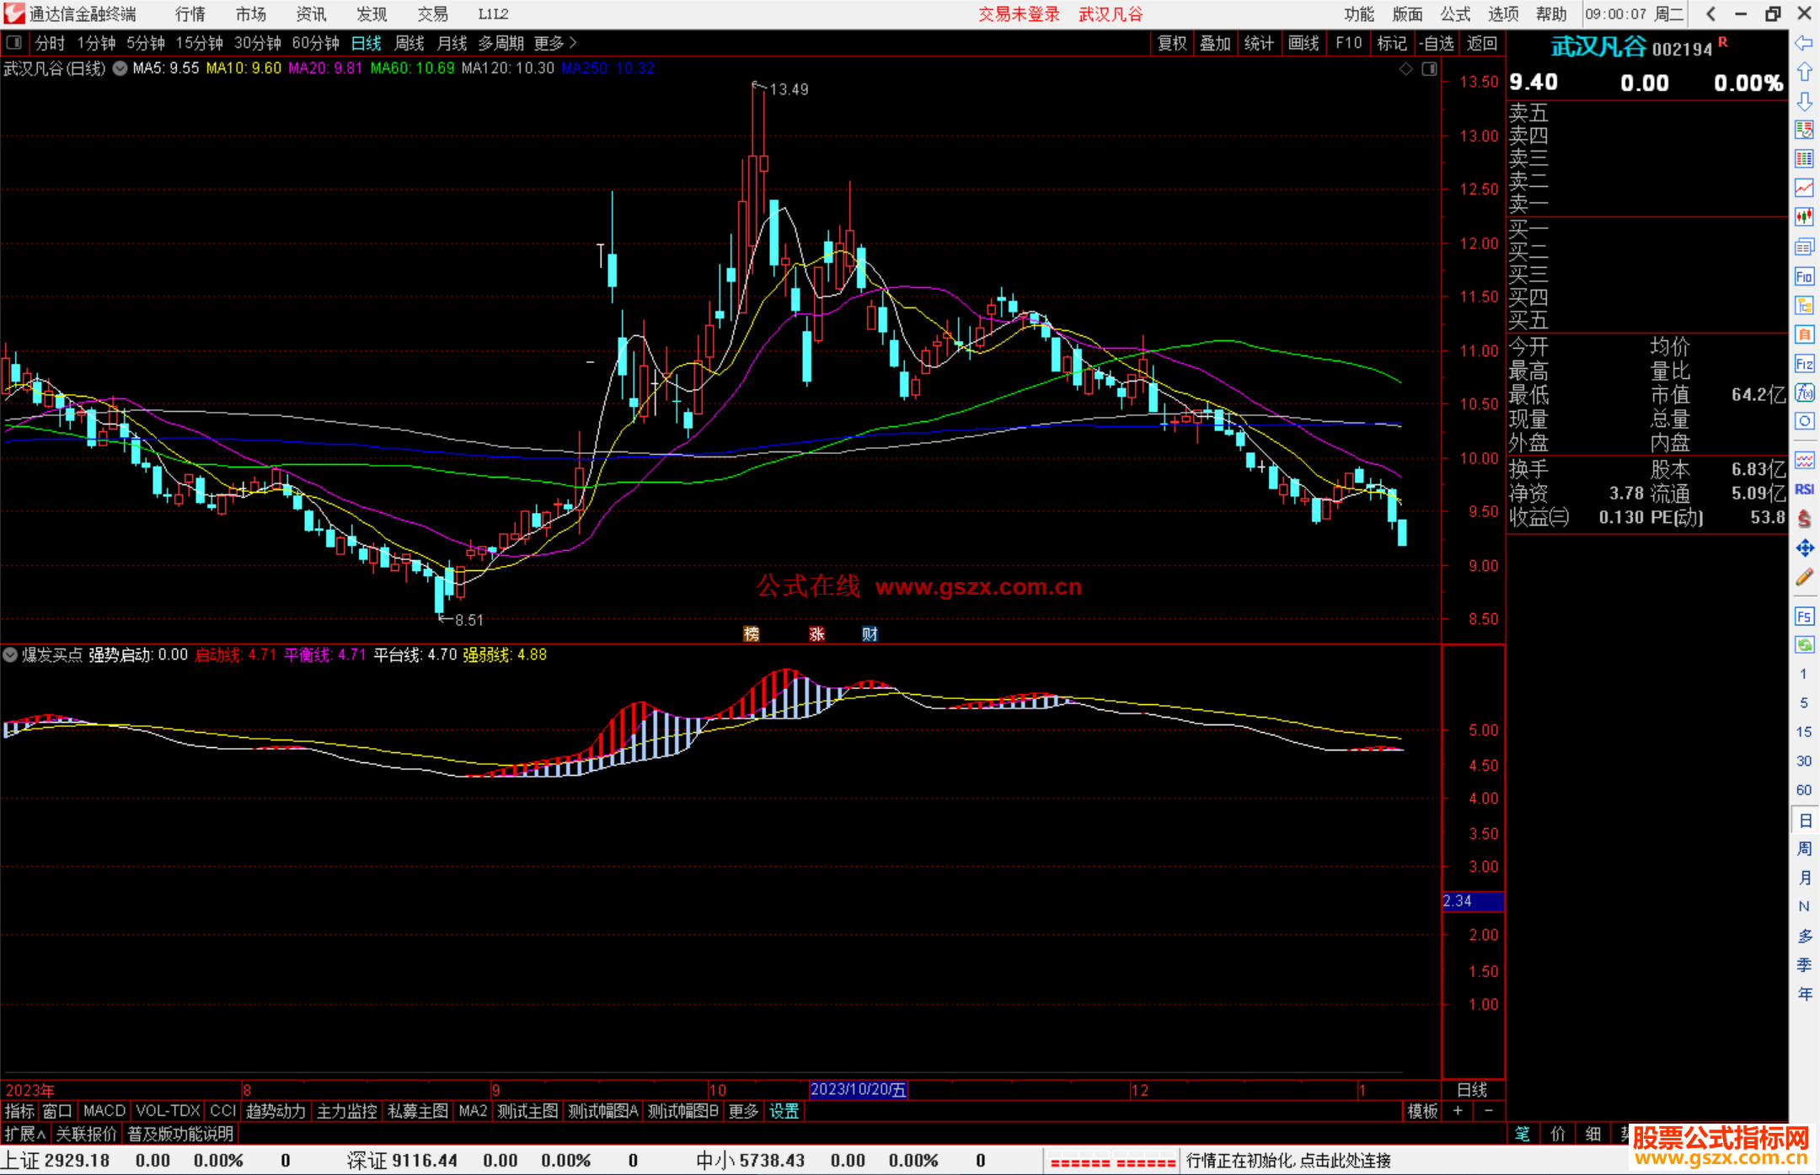Image resolution: width=1820 pixels, height=1175 pixels.
Task: Click the four-arrow move icon in sidebar
Action: point(1804,548)
